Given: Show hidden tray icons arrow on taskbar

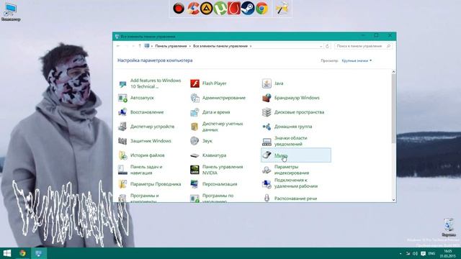Looking at the screenshot, I should point(400,253).
